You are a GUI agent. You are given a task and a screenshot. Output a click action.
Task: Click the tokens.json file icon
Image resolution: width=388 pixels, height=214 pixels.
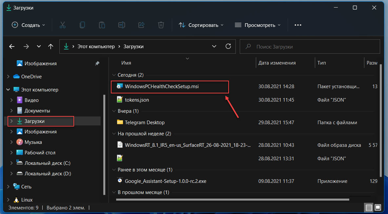coord(120,100)
